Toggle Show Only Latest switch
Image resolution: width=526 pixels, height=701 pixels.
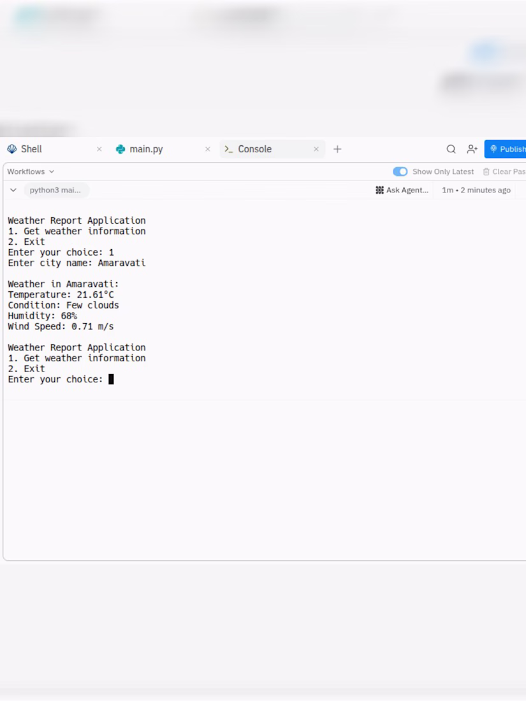[400, 171]
